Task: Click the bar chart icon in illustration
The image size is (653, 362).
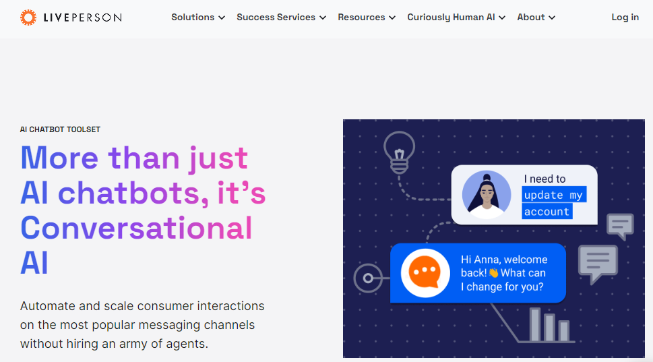Action: [549, 325]
